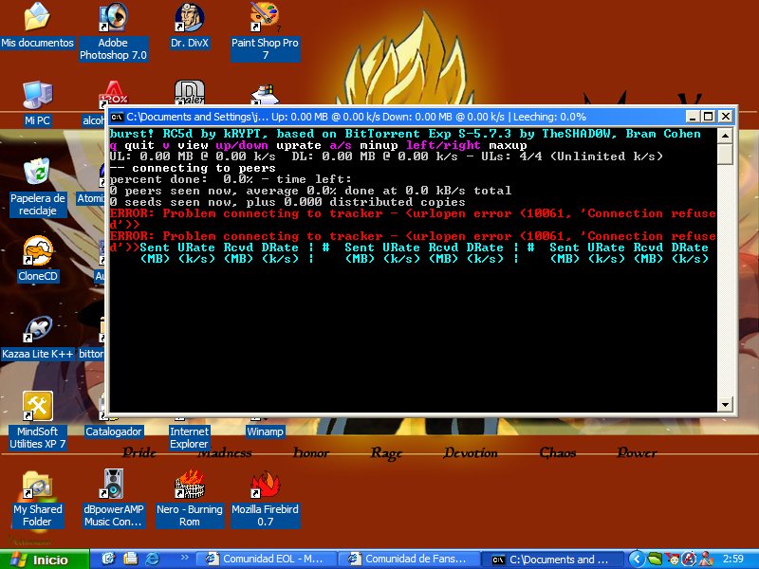Click the console vertical scrollbar thumb
The height and width of the screenshot is (569, 759).
pyautogui.click(x=725, y=154)
